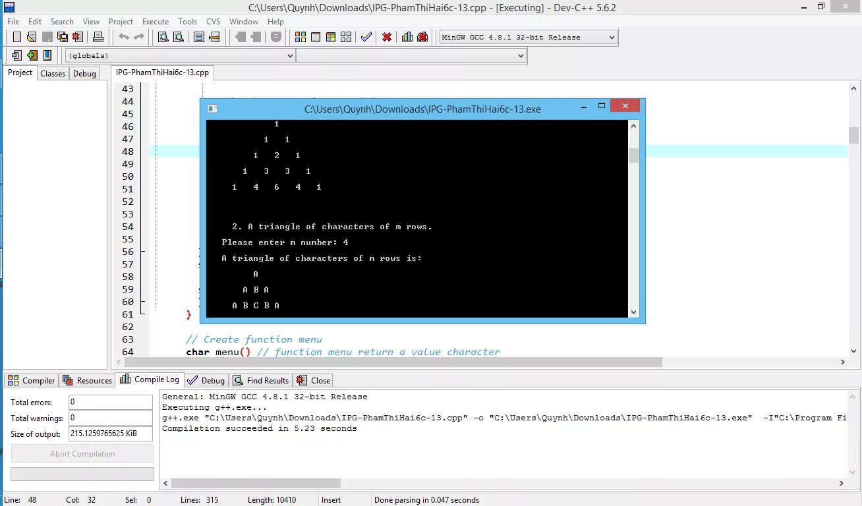862x506 pixels.
Task: Run program with the window icon
Action: coord(316,37)
